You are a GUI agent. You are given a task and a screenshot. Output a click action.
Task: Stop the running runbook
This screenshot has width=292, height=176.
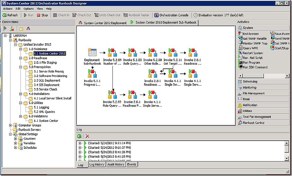tap(42, 15)
